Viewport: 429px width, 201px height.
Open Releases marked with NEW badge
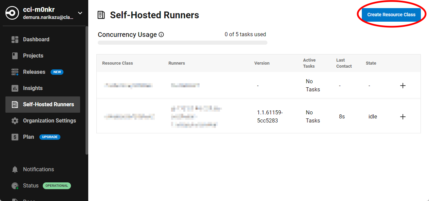point(33,72)
